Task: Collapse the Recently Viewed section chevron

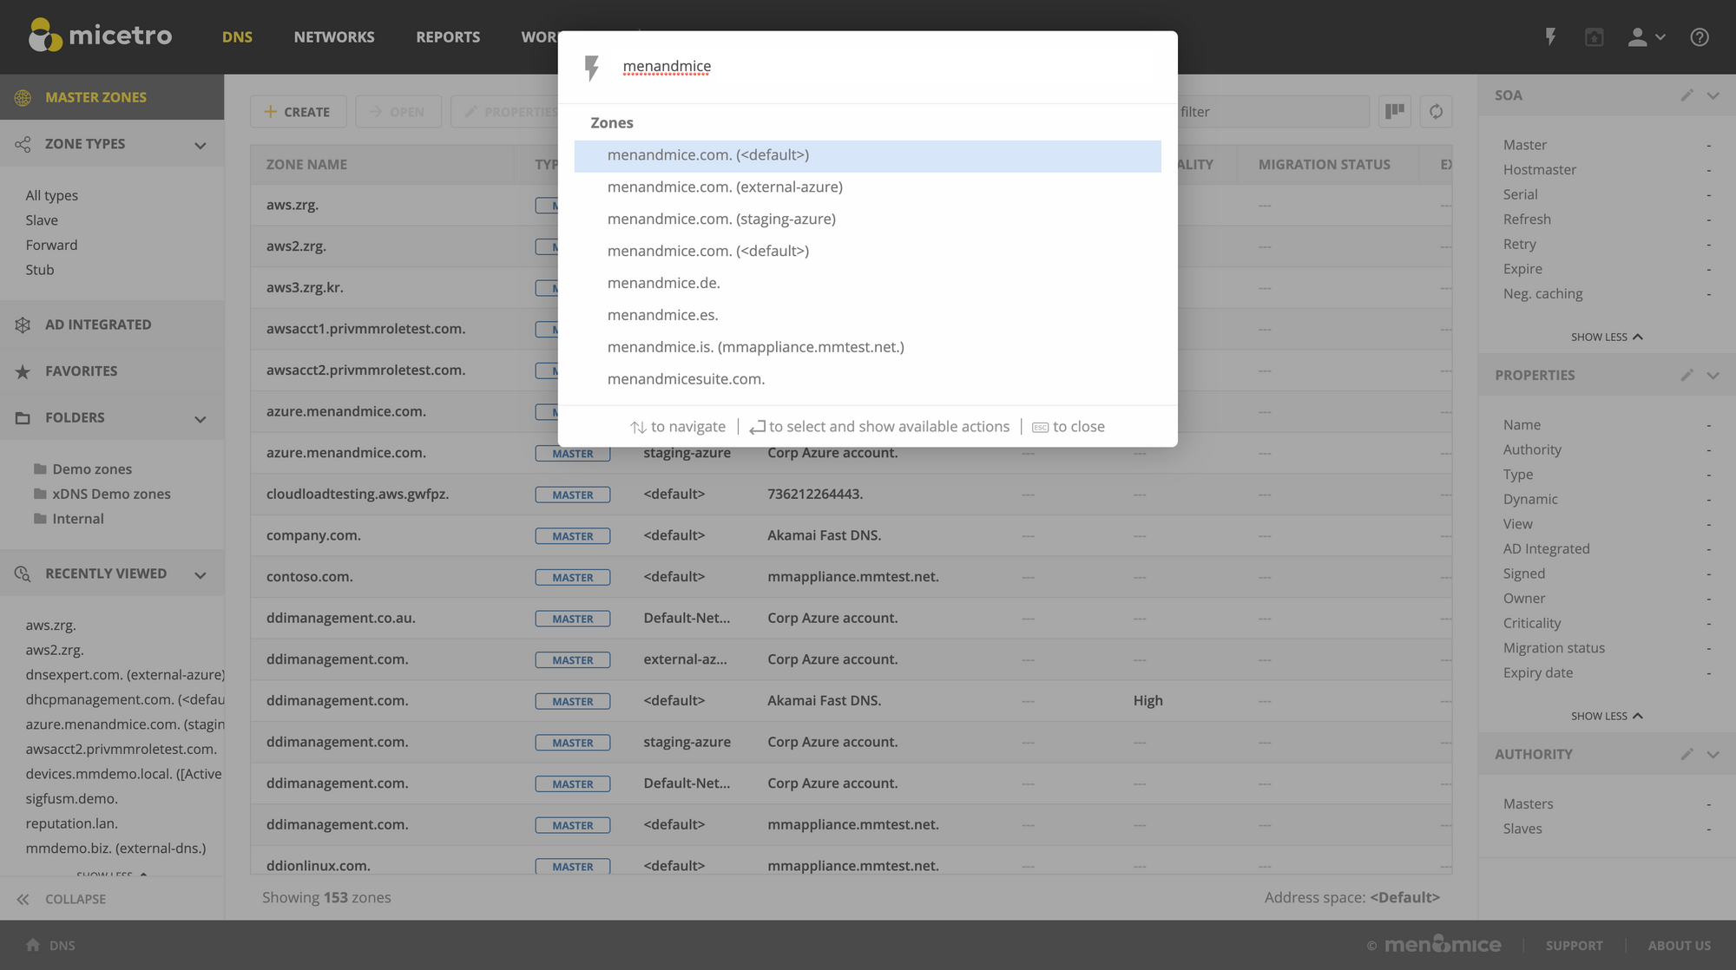Action: tap(201, 574)
